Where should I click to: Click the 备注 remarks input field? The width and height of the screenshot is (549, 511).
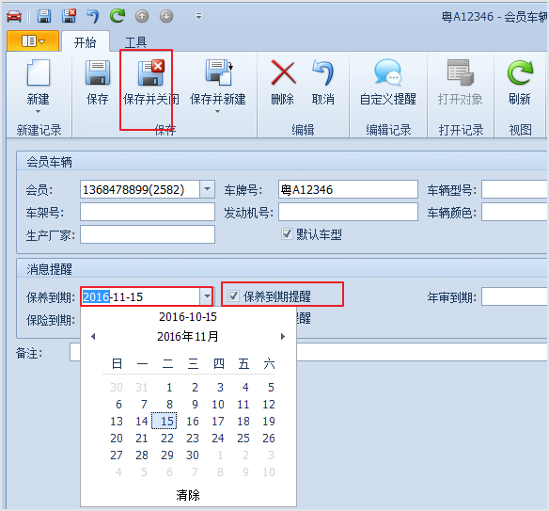pyautogui.click(x=421, y=352)
